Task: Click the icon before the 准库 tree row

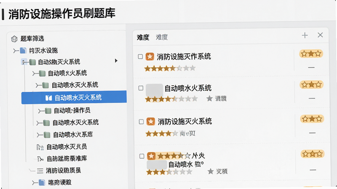Action: (x=40, y=159)
